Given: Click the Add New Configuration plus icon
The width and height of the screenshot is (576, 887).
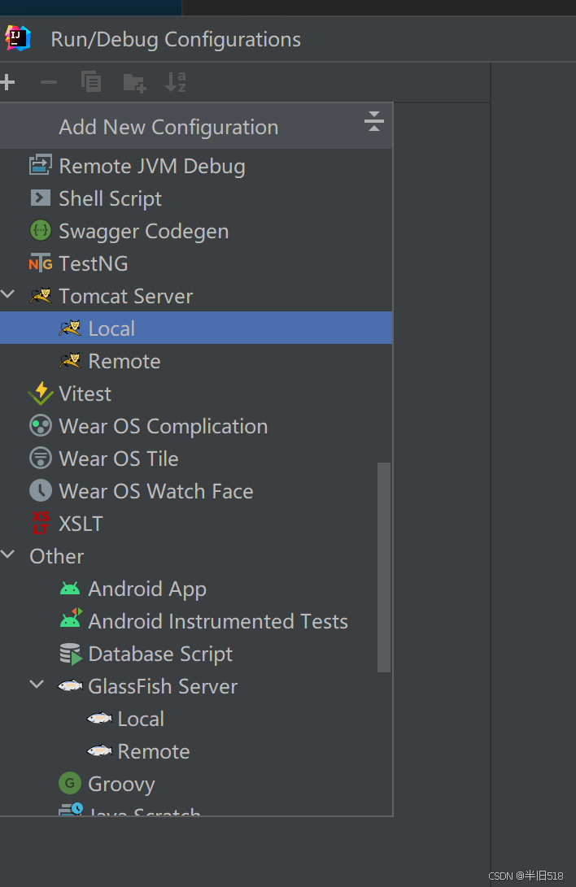Looking at the screenshot, I should pos(7,83).
